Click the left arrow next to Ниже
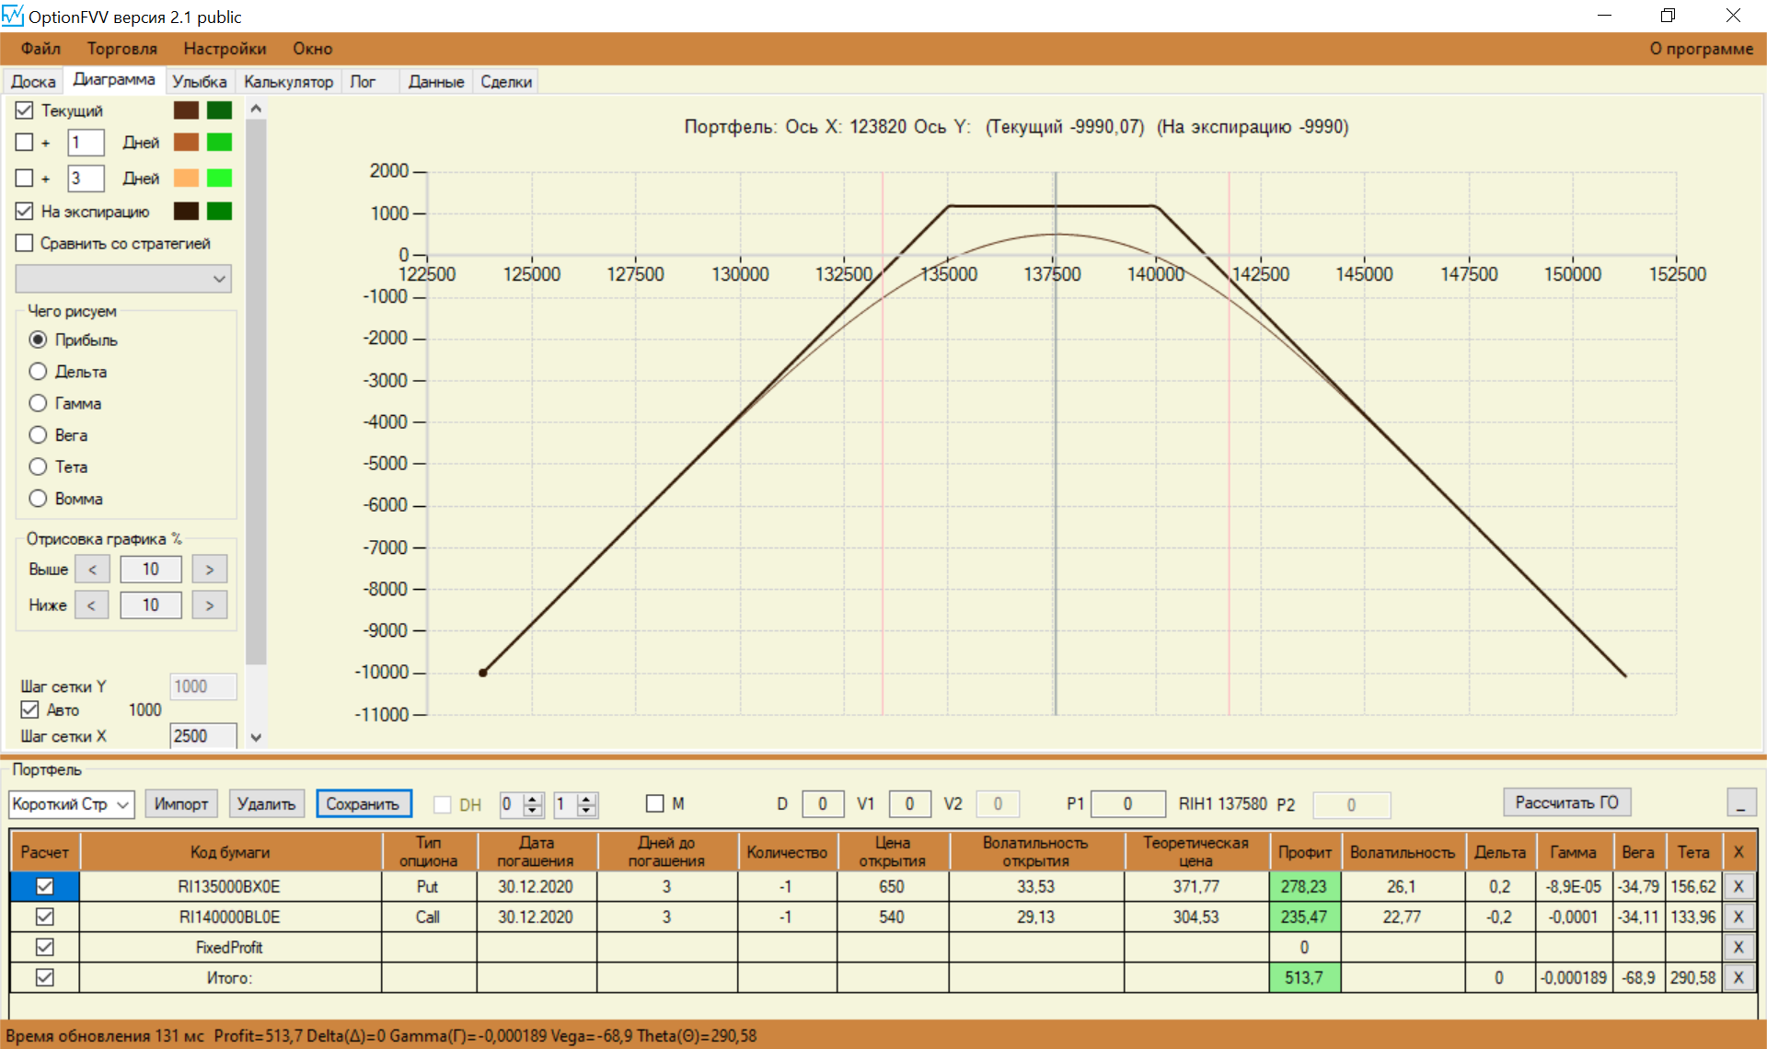This screenshot has height=1049, width=1767. (x=91, y=605)
